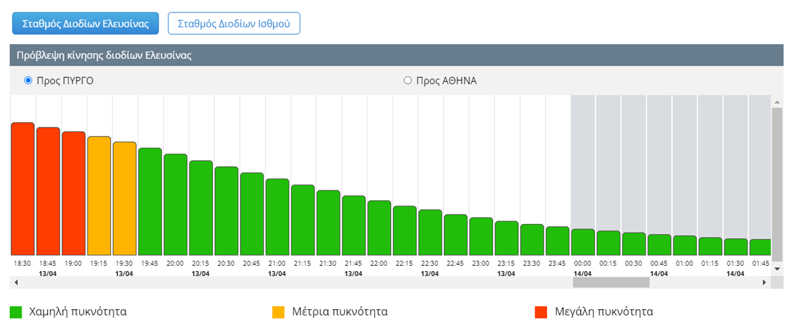Click the red Μεγάλη πυκνότητα legend swatch

pyautogui.click(x=541, y=312)
